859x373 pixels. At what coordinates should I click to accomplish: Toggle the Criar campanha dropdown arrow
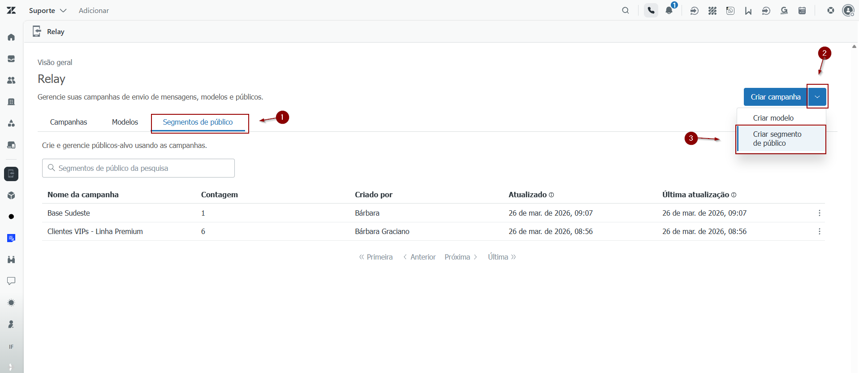click(x=817, y=97)
